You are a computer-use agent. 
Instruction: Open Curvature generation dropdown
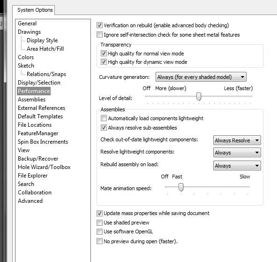pos(201,77)
